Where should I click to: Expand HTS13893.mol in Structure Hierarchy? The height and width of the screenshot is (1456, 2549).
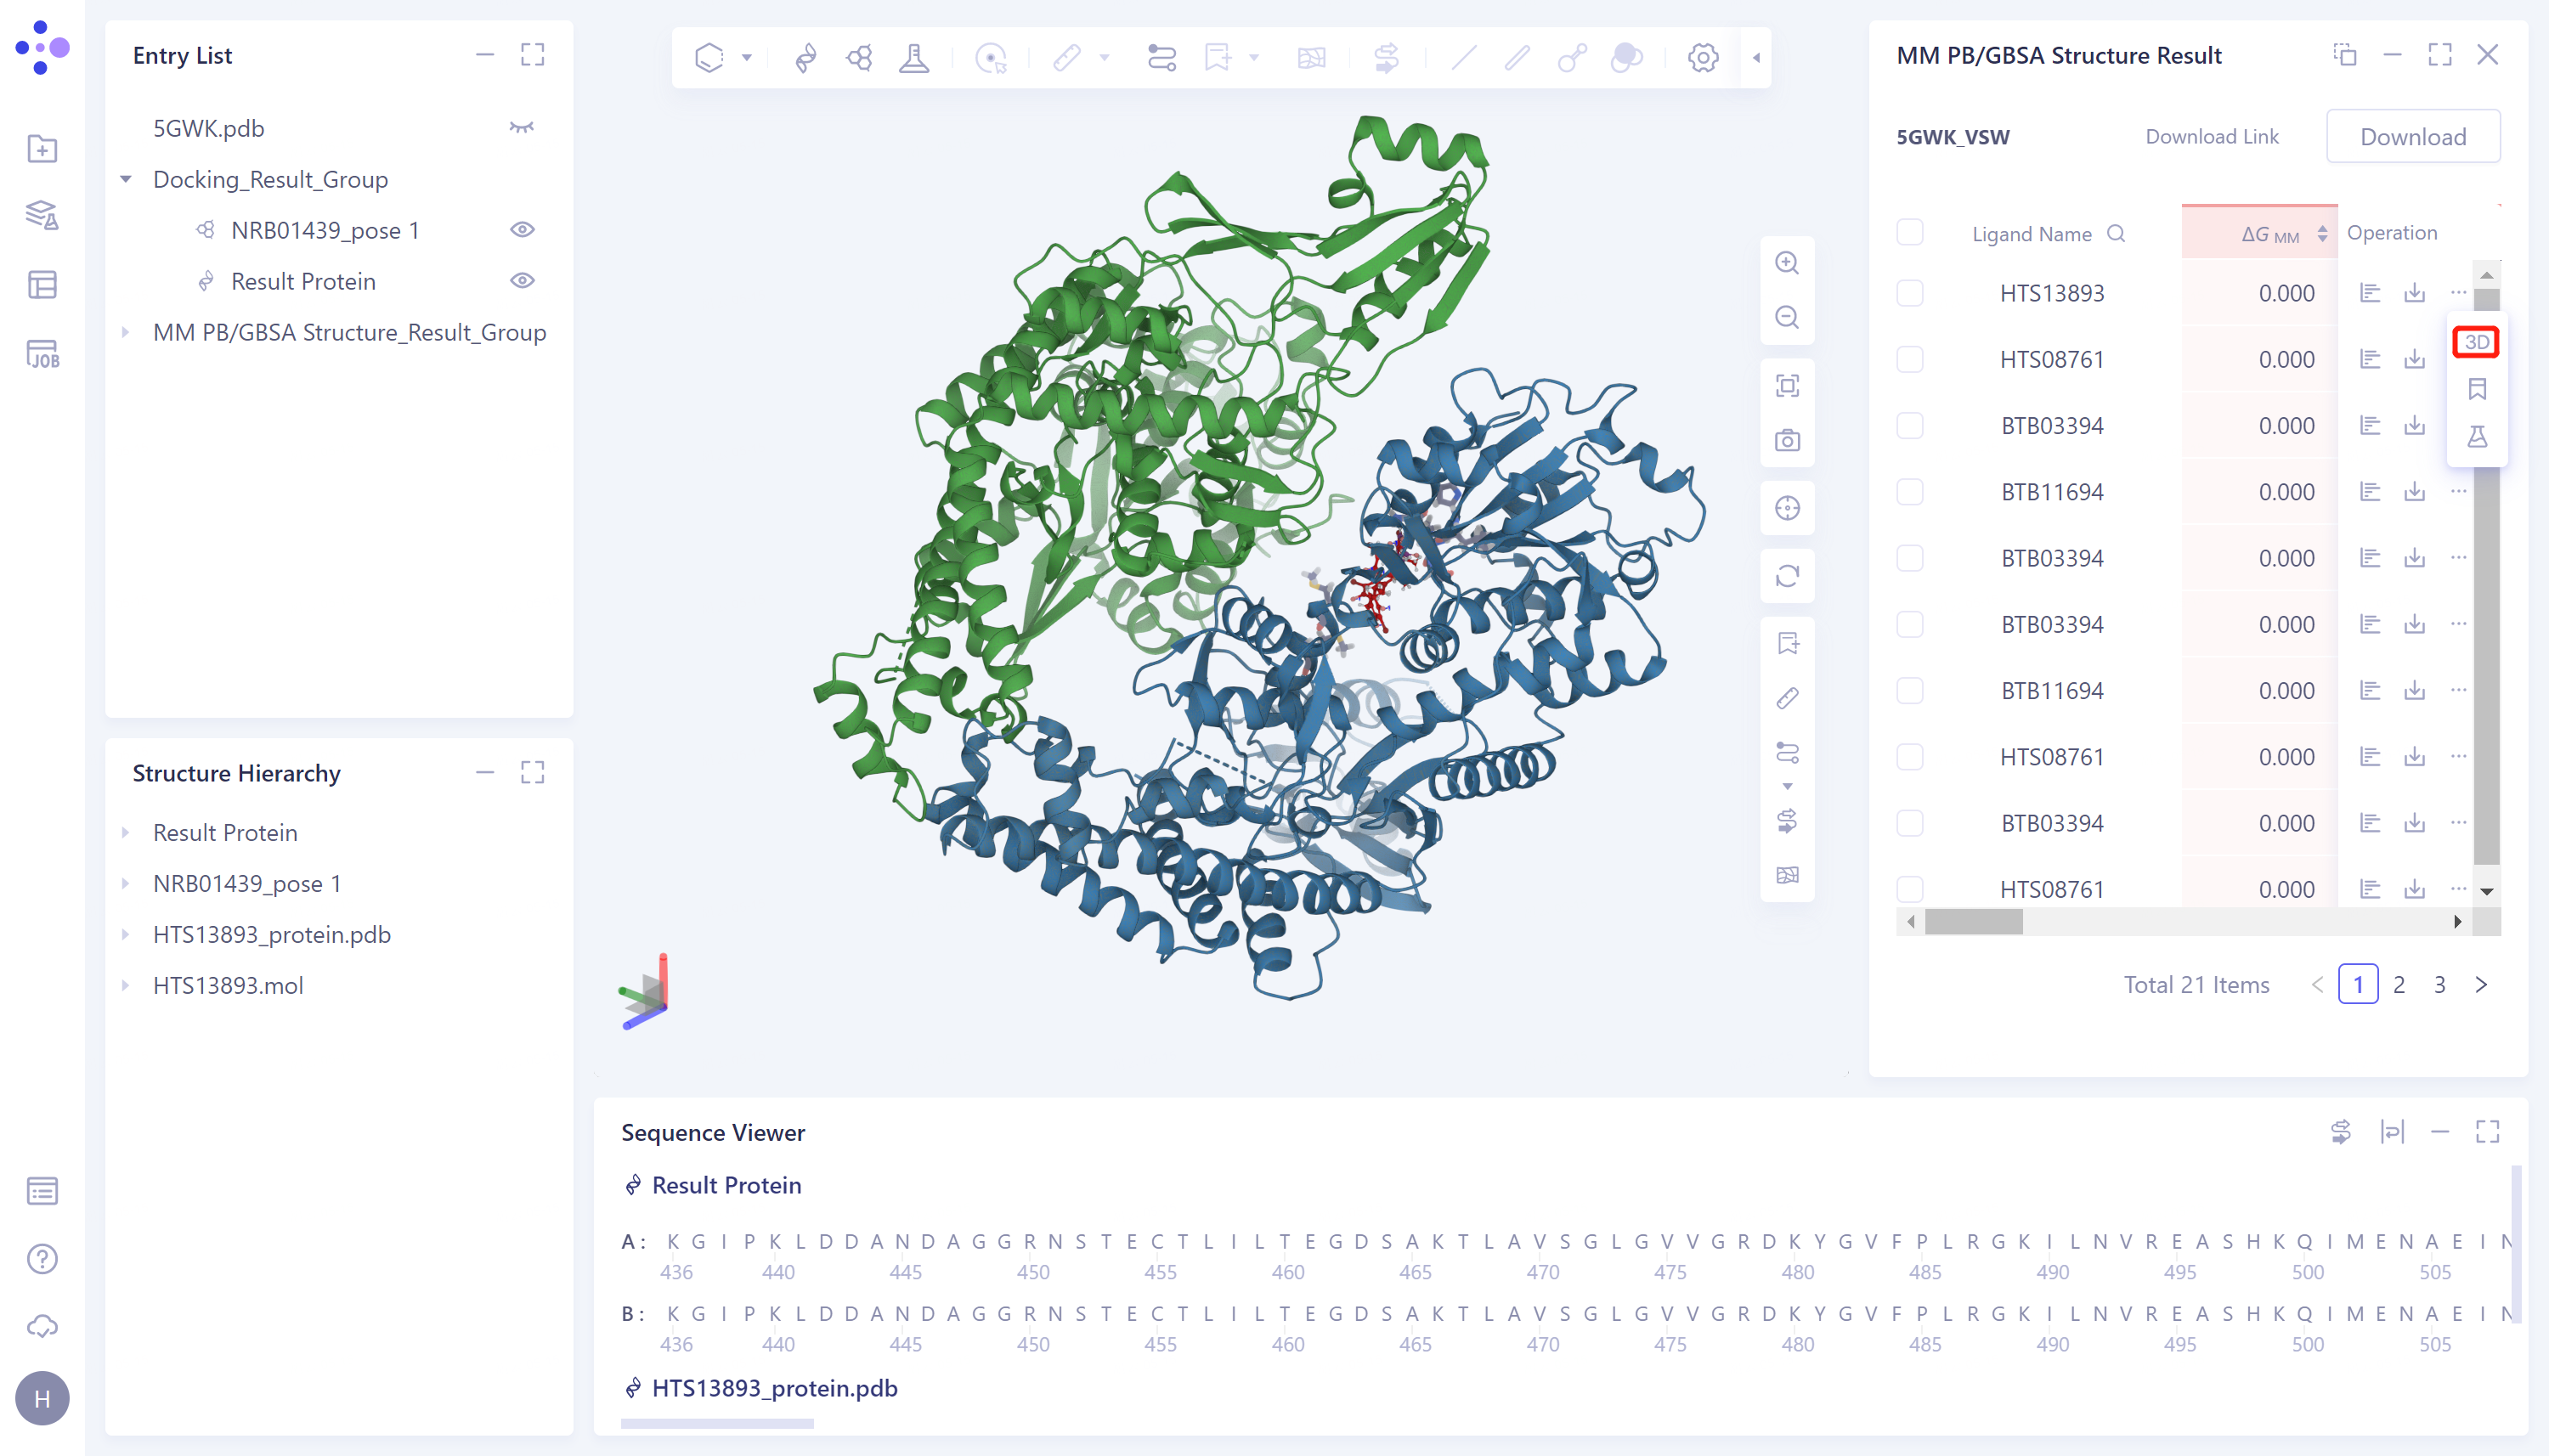[x=126, y=985]
